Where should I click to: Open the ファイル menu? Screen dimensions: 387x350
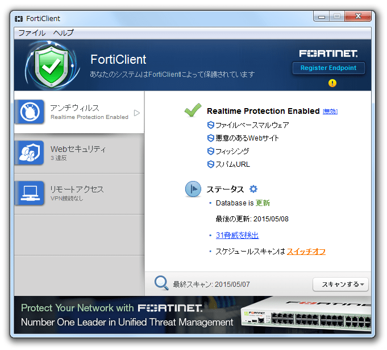[x=32, y=33]
